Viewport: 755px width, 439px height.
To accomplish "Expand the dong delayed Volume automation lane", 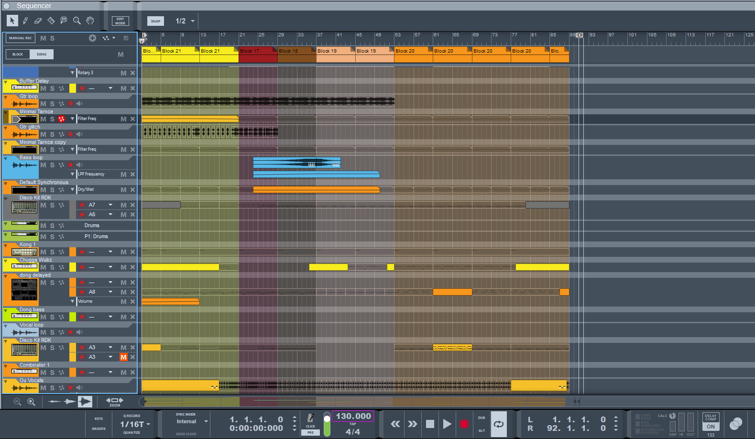I will (72, 301).
